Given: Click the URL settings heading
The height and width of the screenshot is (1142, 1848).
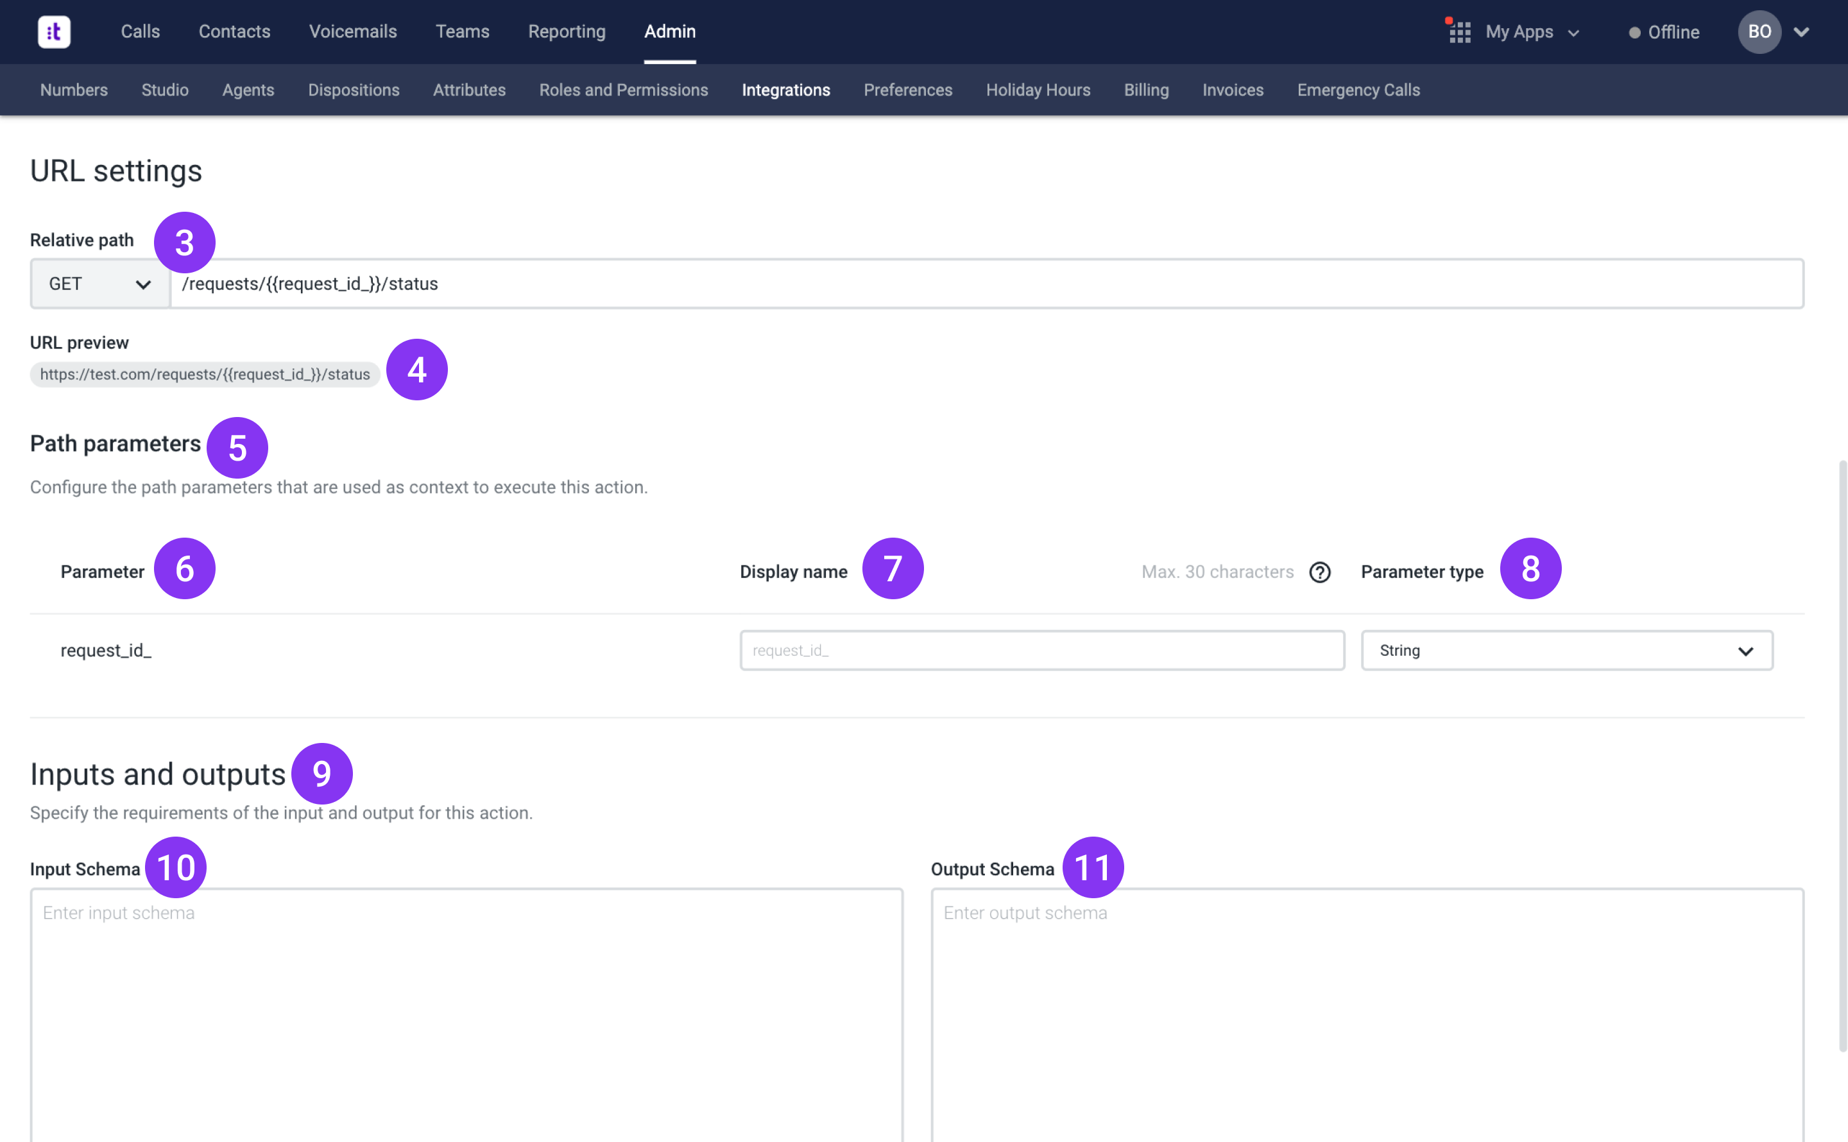Looking at the screenshot, I should 116,171.
